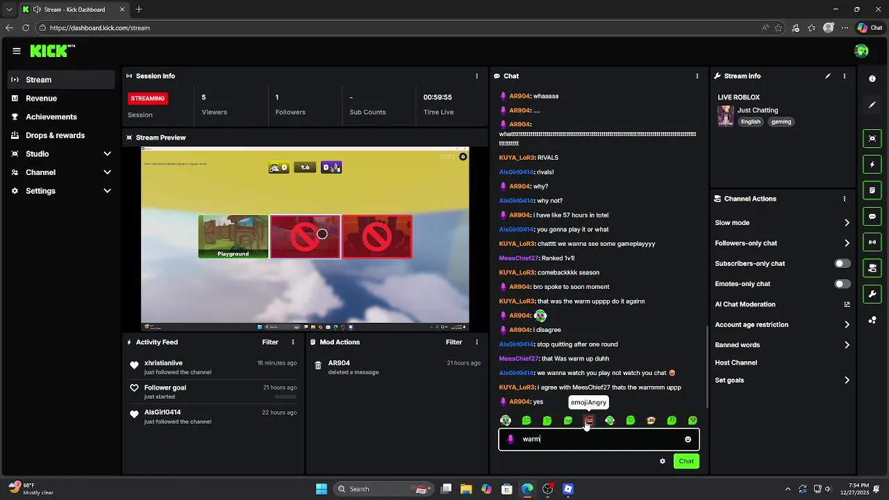Click AlsGirl0414 follower entry in Activity Feed
889x500 pixels.
pyautogui.click(x=213, y=417)
